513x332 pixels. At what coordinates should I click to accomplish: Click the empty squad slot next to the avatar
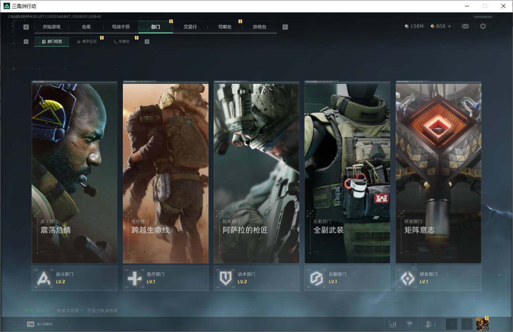click(467, 324)
